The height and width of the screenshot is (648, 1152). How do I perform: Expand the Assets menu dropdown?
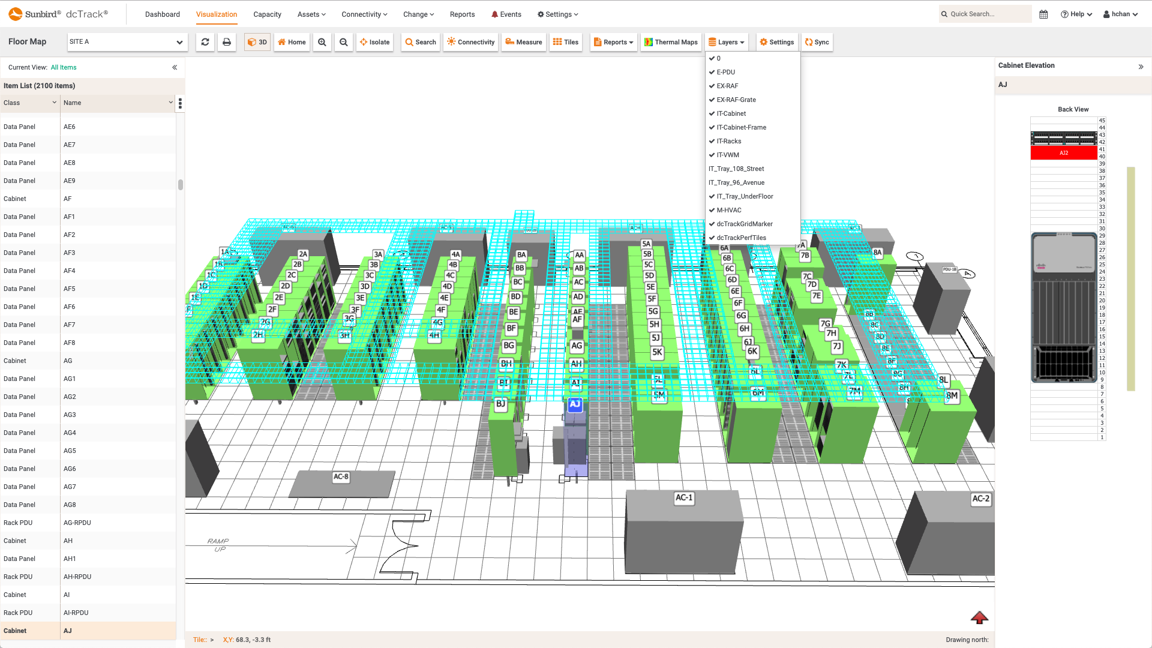click(x=311, y=14)
